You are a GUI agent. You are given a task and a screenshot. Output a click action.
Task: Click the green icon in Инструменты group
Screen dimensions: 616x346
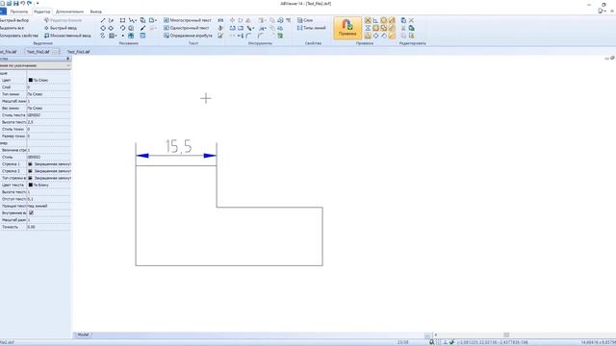(280, 36)
